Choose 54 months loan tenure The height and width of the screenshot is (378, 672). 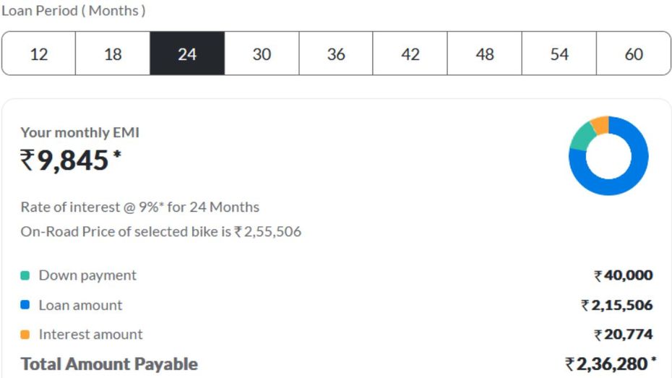pyautogui.click(x=559, y=53)
